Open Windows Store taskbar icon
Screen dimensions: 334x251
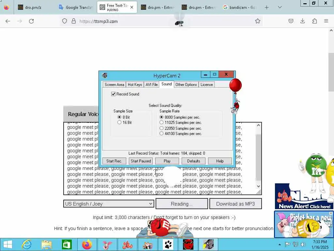pyautogui.click(x=67, y=244)
